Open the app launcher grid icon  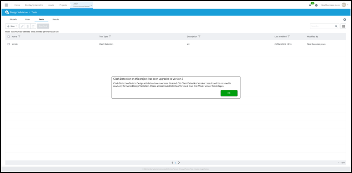[6, 5]
